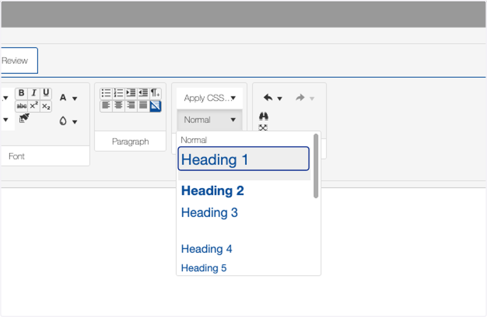Click the style list scrollbar thumb
The image size is (487, 317).
[316, 166]
